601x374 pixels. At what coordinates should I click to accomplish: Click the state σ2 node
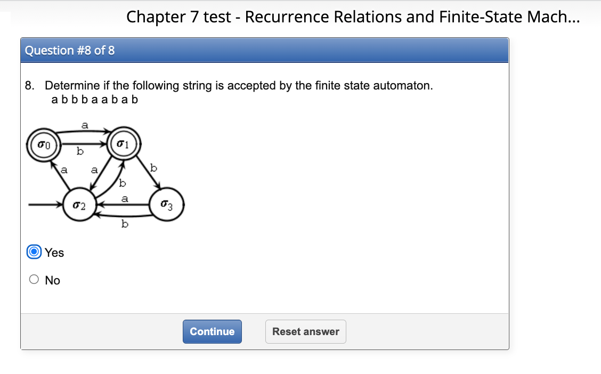click(79, 205)
